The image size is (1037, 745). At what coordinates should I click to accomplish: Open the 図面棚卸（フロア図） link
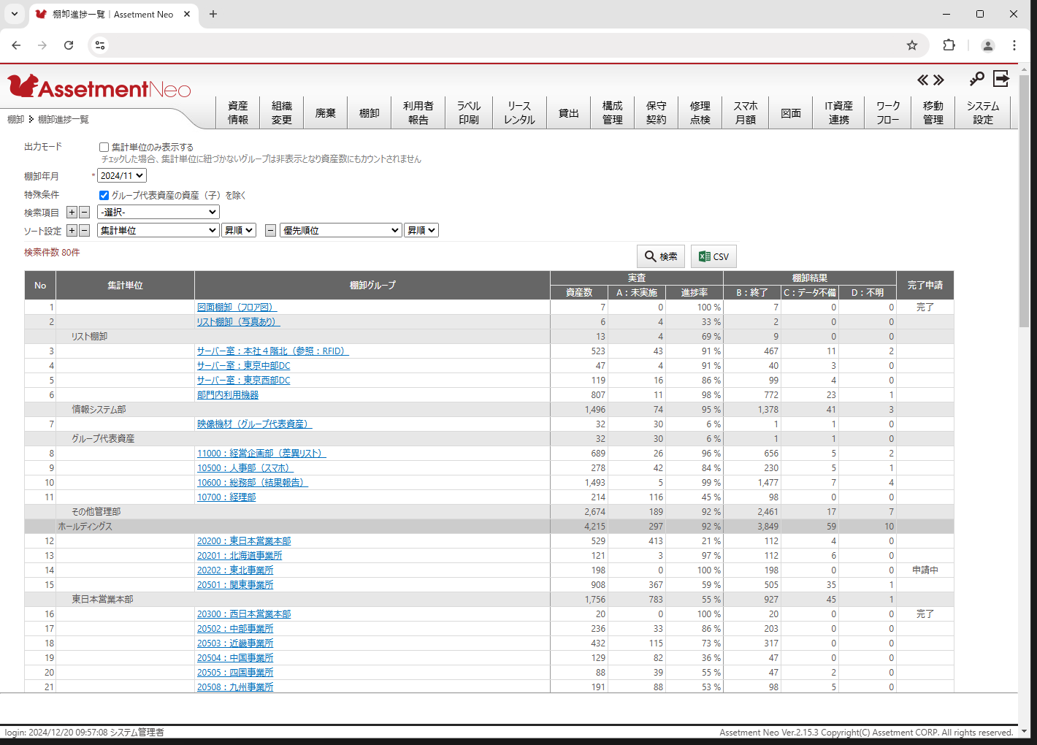(x=236, y=307)
